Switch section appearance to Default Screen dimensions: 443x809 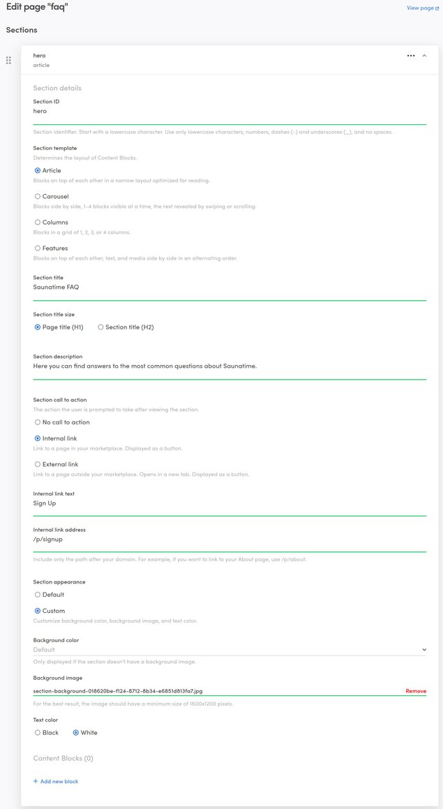click(38, 595)
